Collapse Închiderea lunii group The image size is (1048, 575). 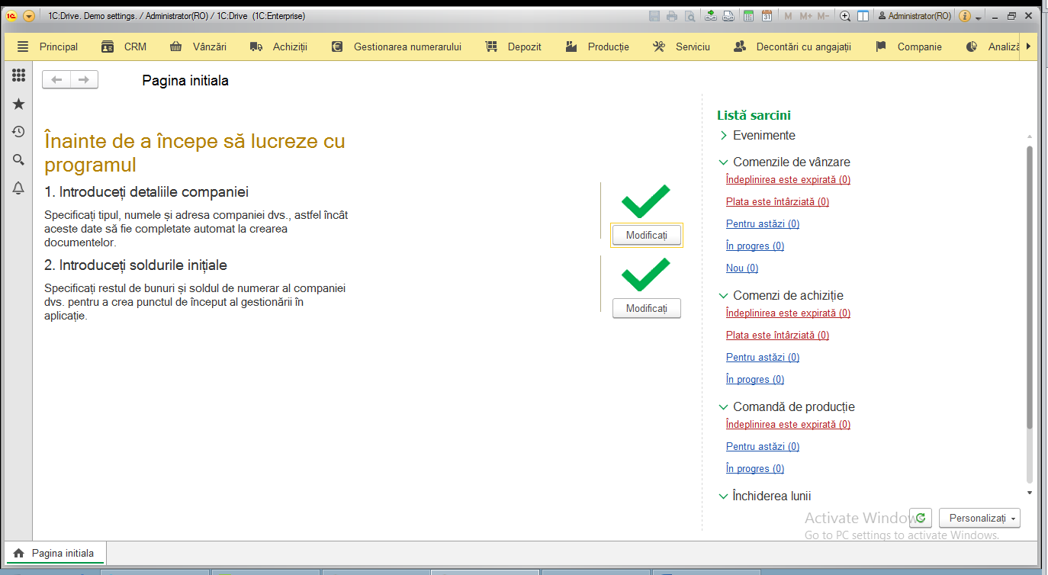click(x=724, y=496)
